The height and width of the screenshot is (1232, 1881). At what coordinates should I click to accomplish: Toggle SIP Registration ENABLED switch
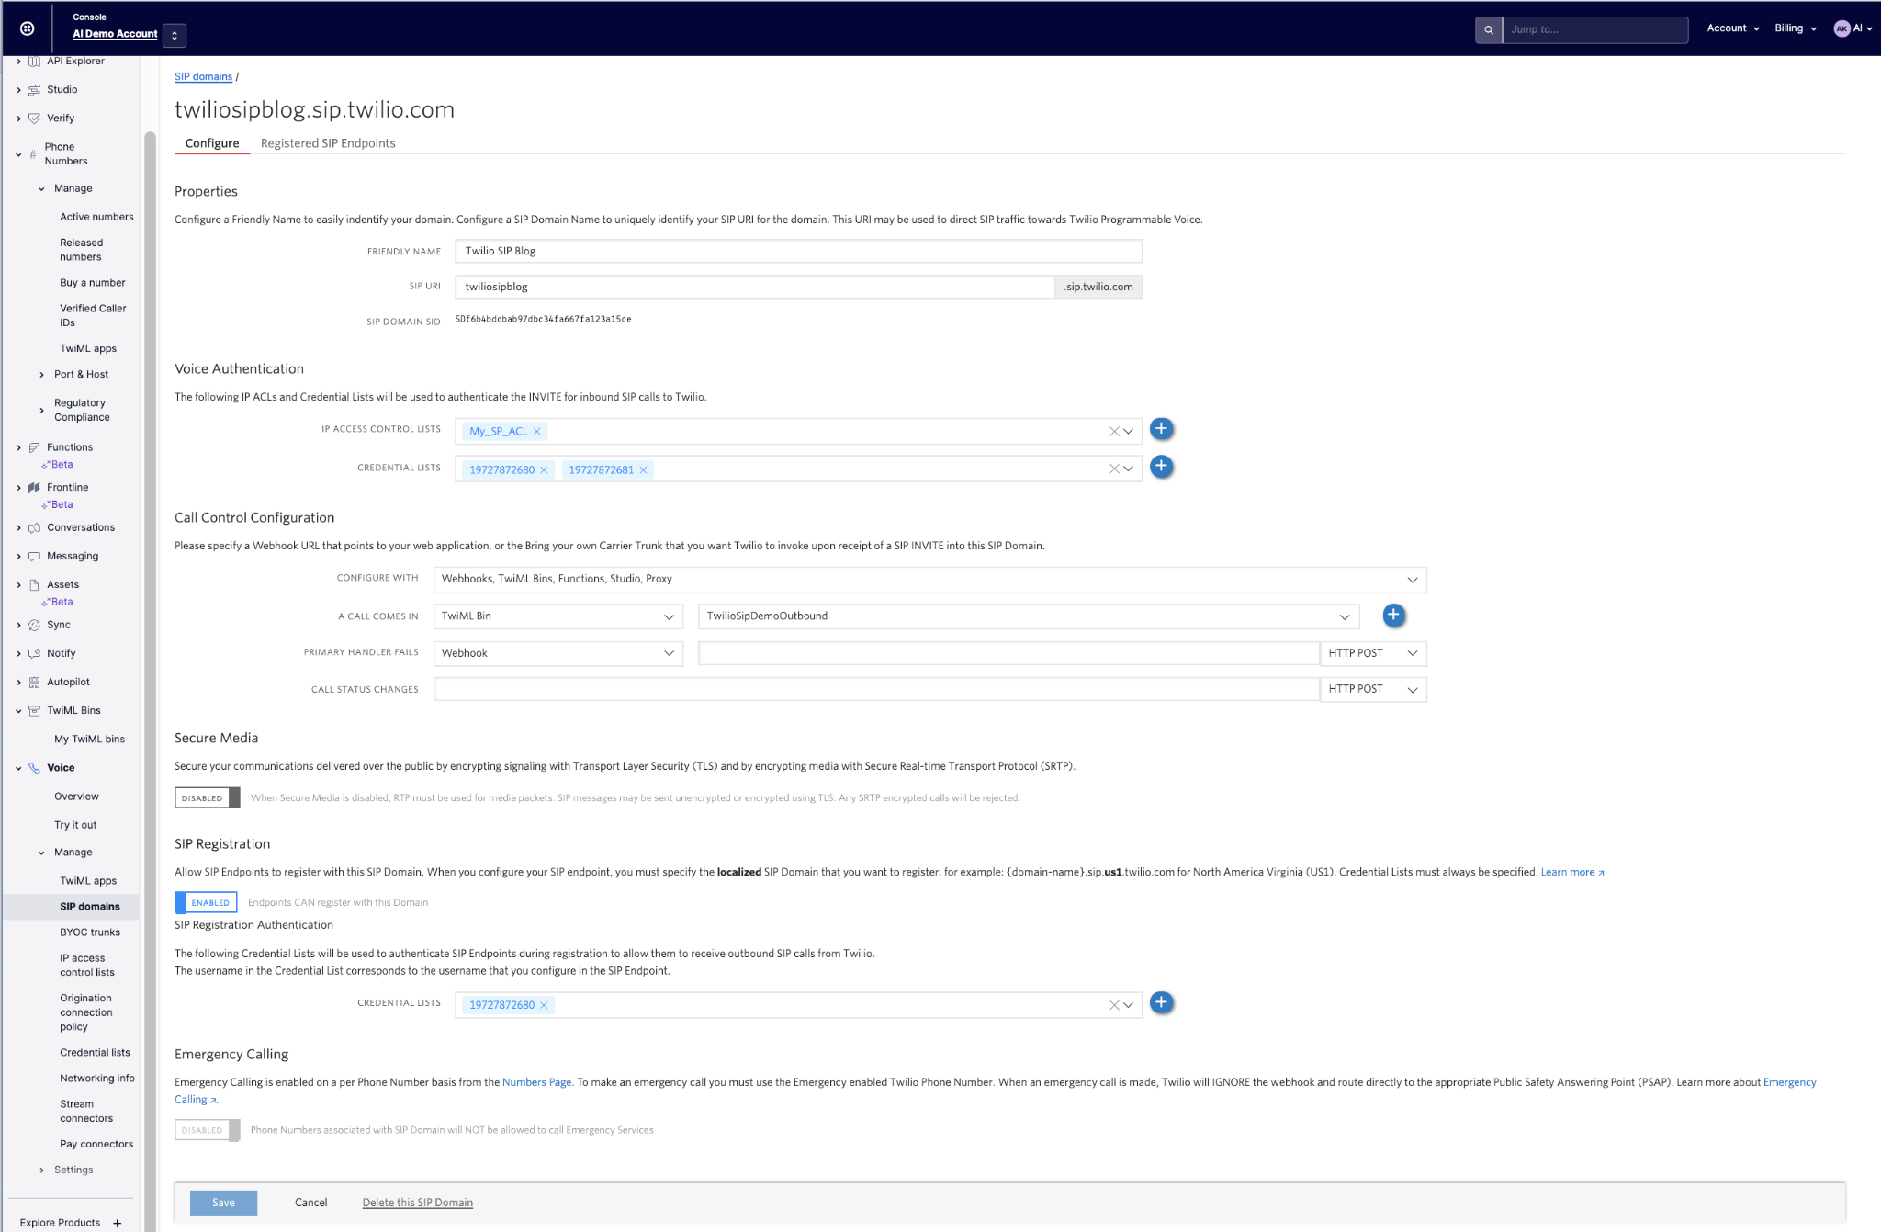point(206,902)
